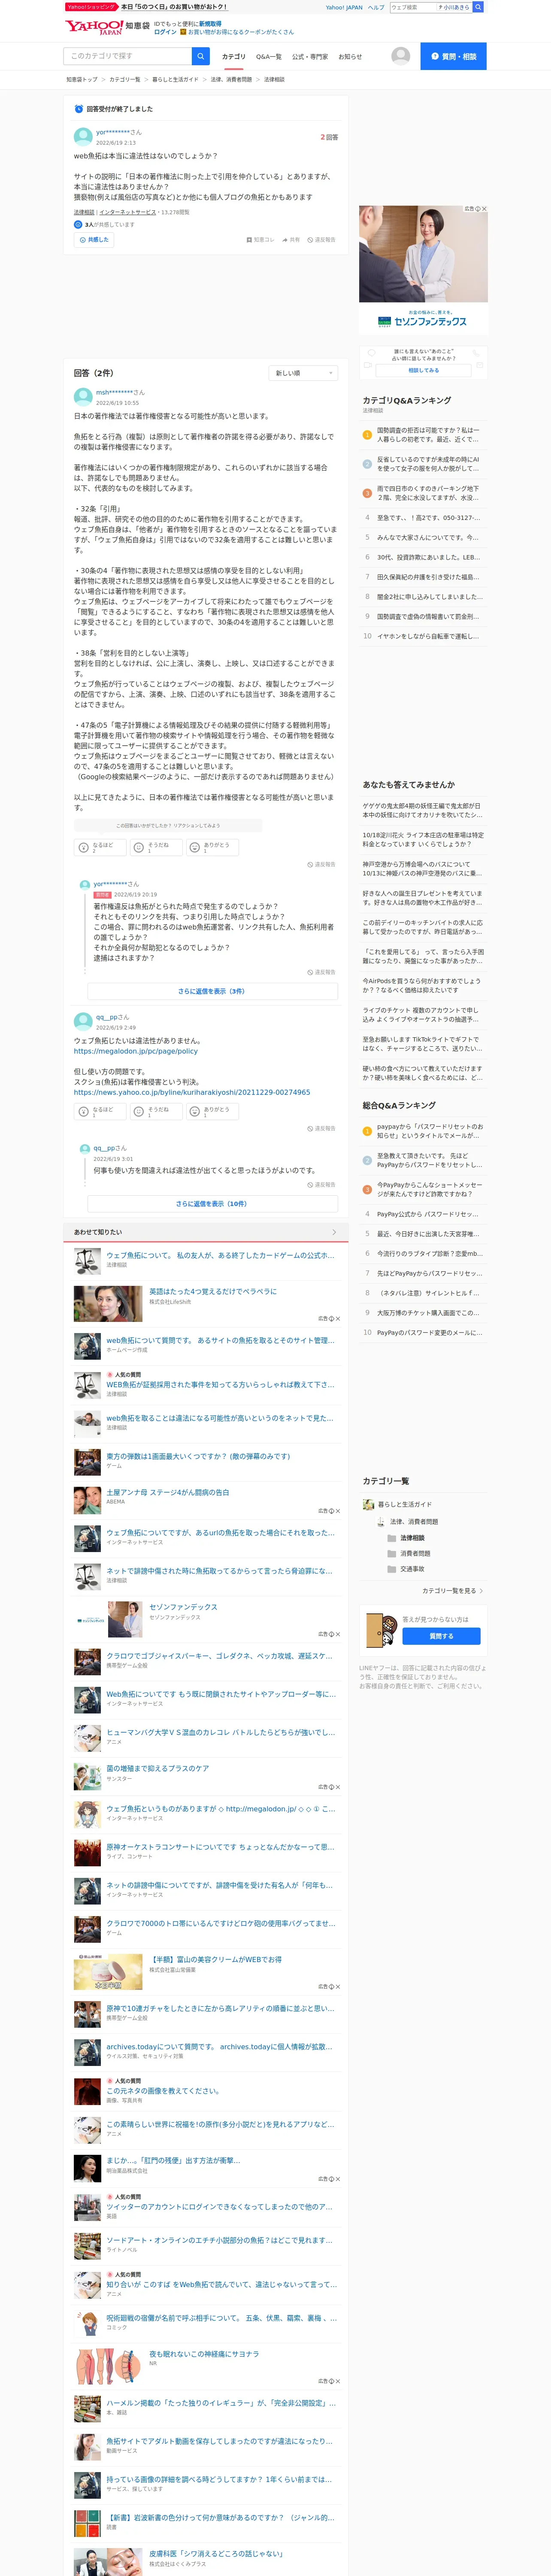This screenshot has width=551, height=2576.
Task: Open the related question 'ウェブ魚拓について。私の友人が…'
Action: 220,1255
